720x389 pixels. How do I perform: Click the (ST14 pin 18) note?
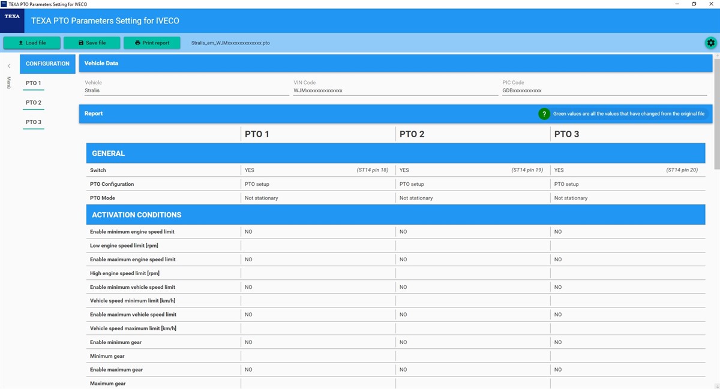[x=373, y=170]
